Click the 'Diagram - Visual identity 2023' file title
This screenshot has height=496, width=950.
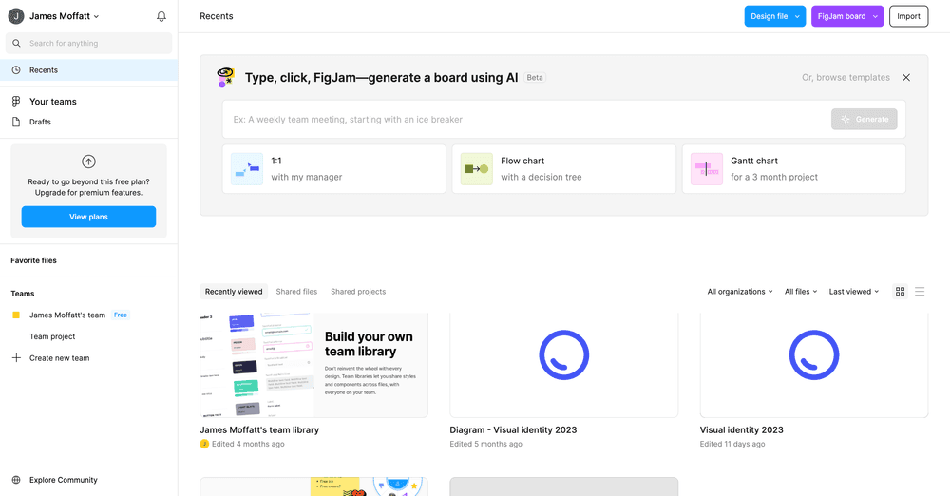[x=513, y=429]
